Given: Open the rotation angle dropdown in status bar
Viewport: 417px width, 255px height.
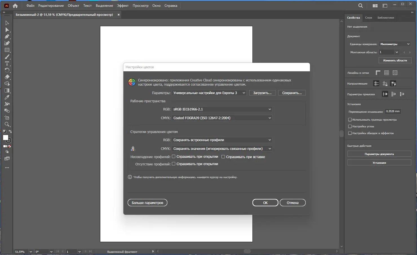Looking at the screenshot, I should pyautogui.click(x=51, y=252).
